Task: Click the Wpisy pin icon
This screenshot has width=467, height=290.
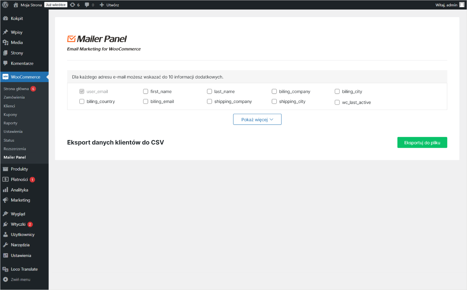Action: click(x=5, y=32)
